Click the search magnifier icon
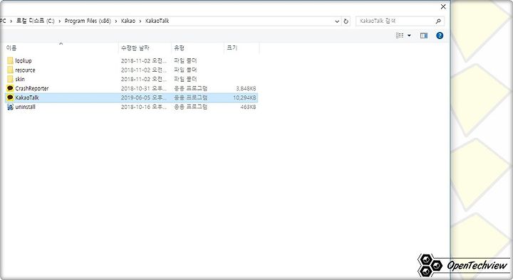This screenshot has width=513, height=280. click(438, 21)
